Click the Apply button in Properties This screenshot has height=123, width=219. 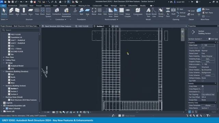click(214, 112)
